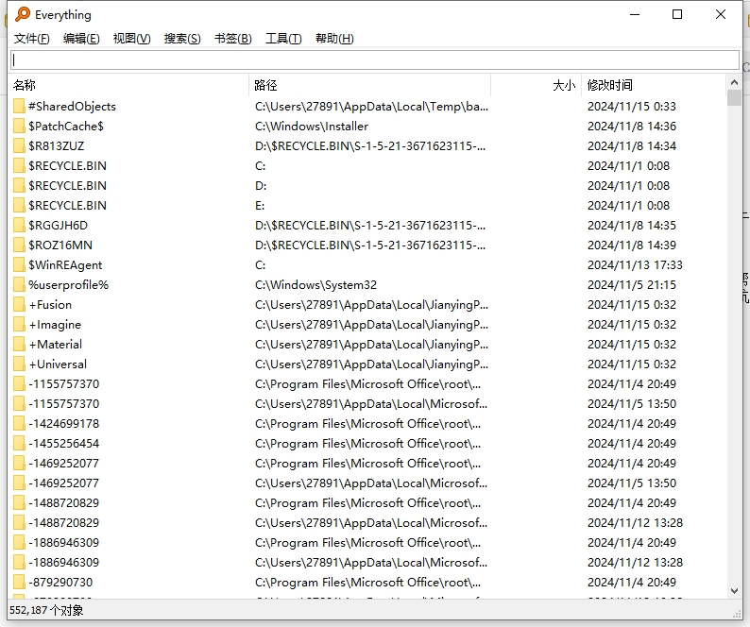This screenshot has height=627, width=750.
Task: Select the +Universal folder icon
Action: 19,364
